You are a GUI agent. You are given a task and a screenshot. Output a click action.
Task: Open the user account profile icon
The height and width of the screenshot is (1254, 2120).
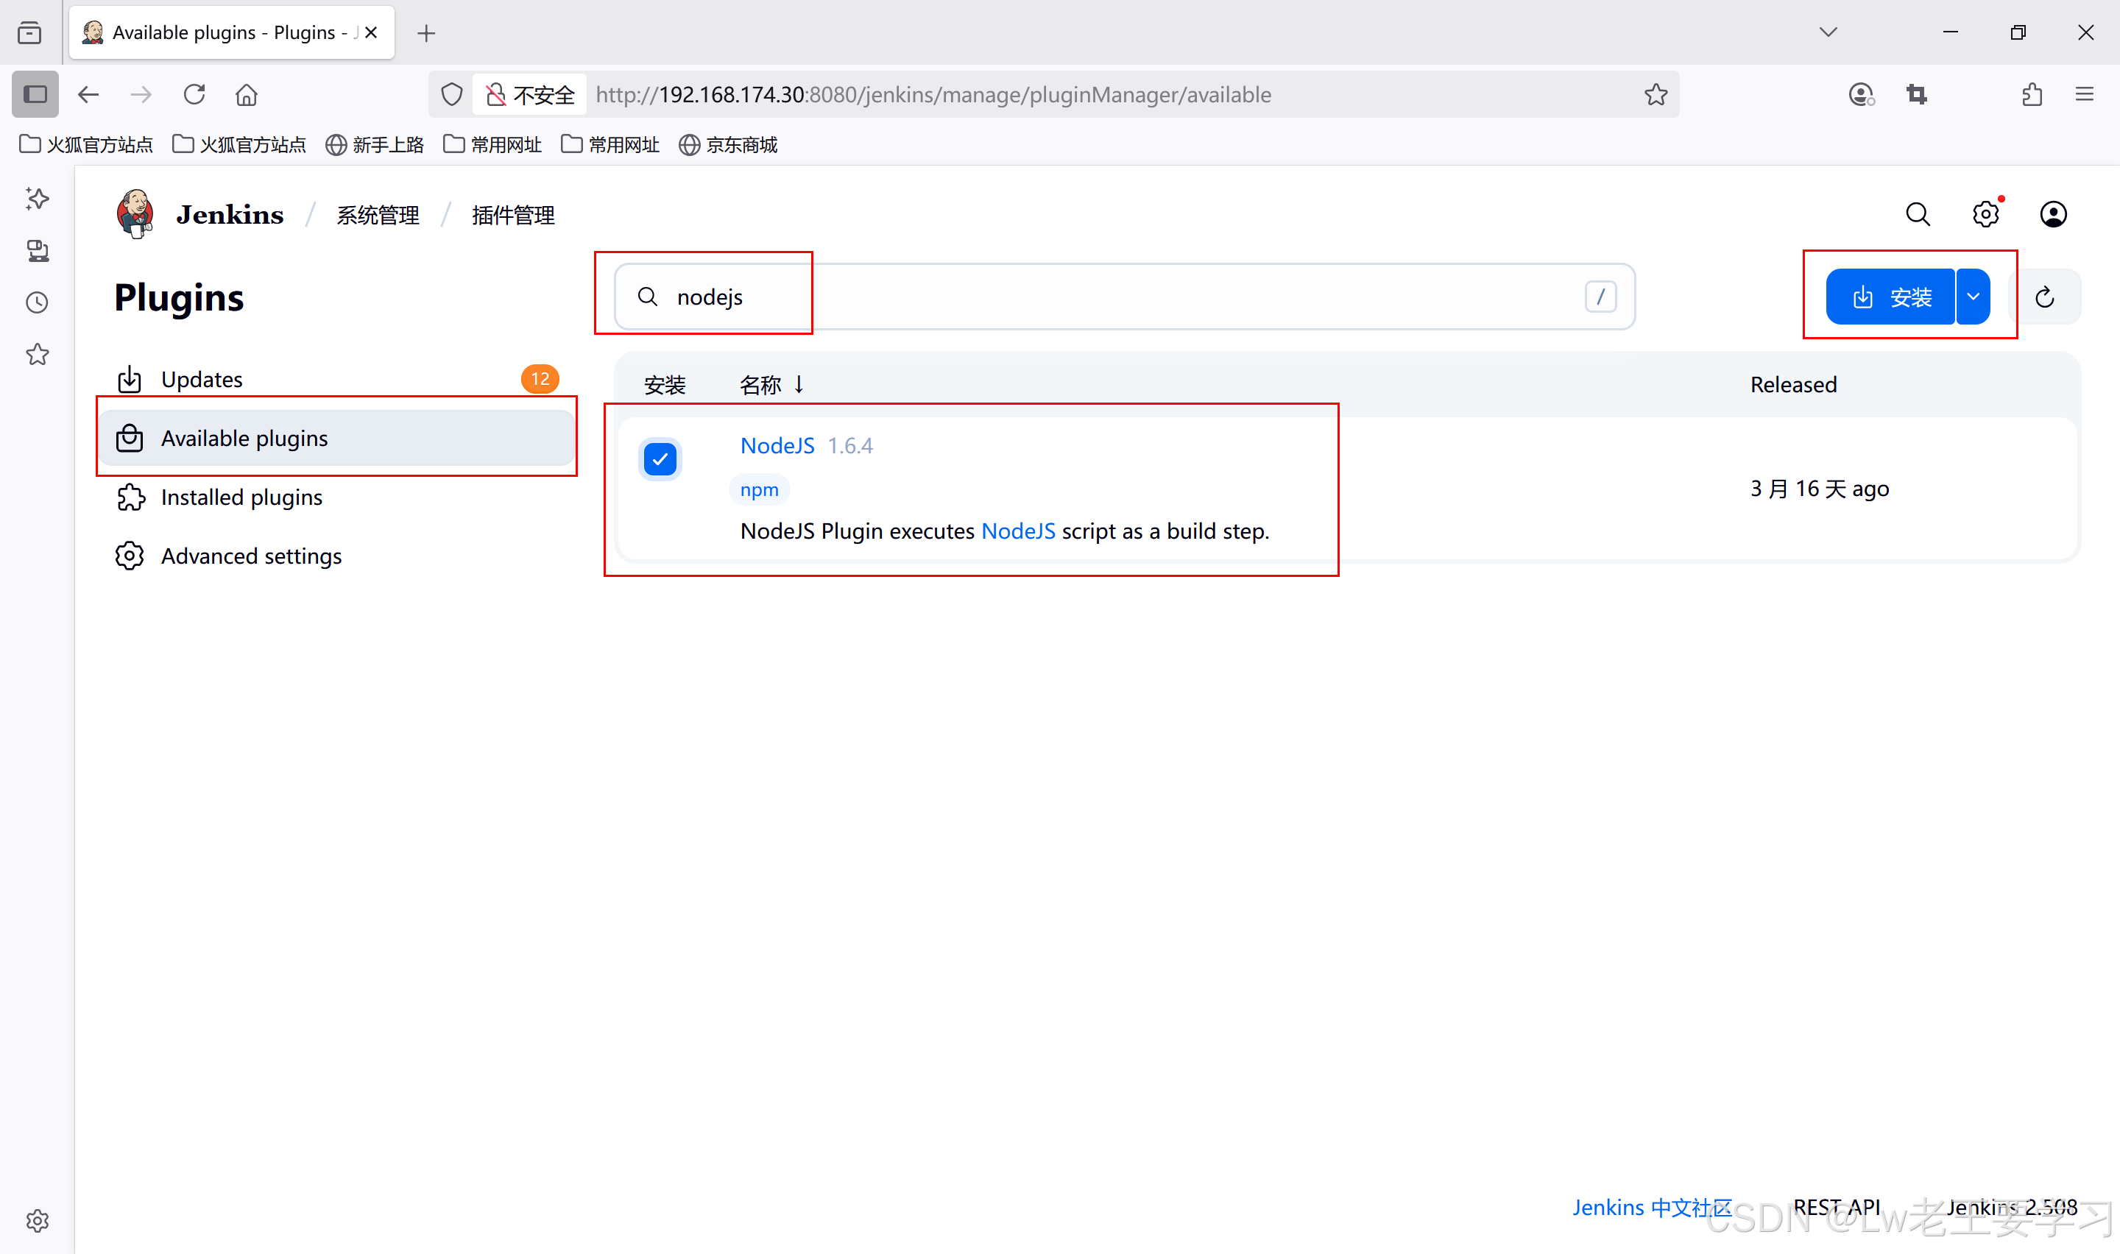[x=2052, y=215]
